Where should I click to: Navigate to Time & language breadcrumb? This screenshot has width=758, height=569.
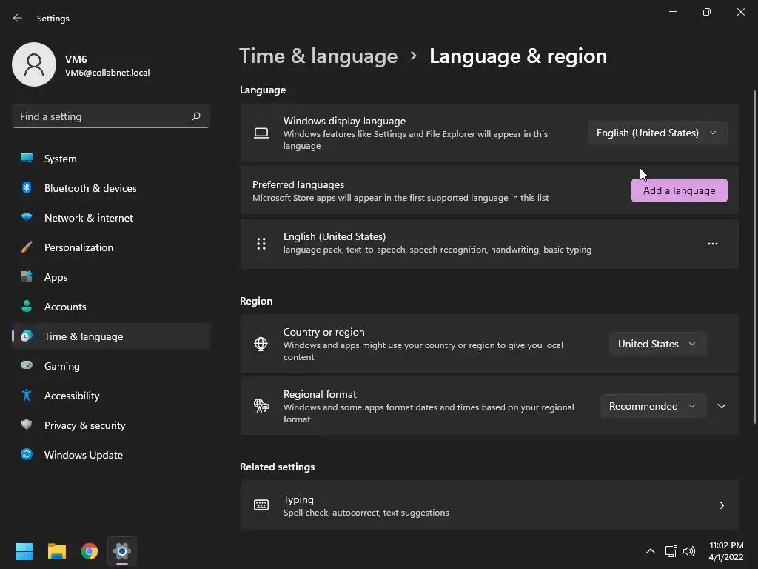[318, 56]
